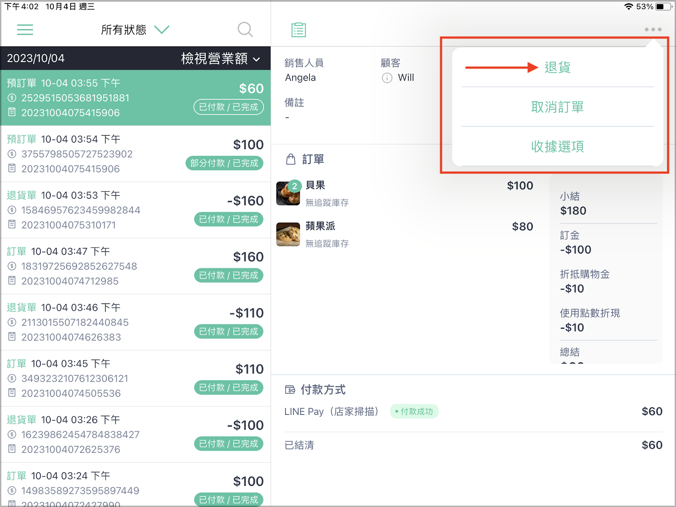Tap the Wi-Fi status icon
This screenshot has width=676, height=507.
coord(629,6)
